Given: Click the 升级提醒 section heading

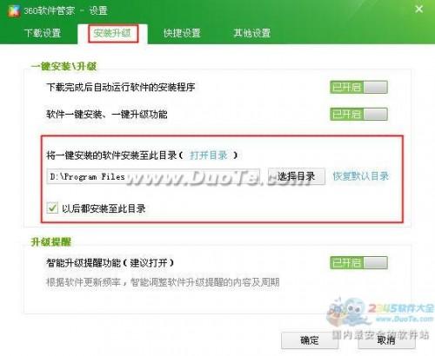Looking at the screenshot, I should [x=51, y=242].
